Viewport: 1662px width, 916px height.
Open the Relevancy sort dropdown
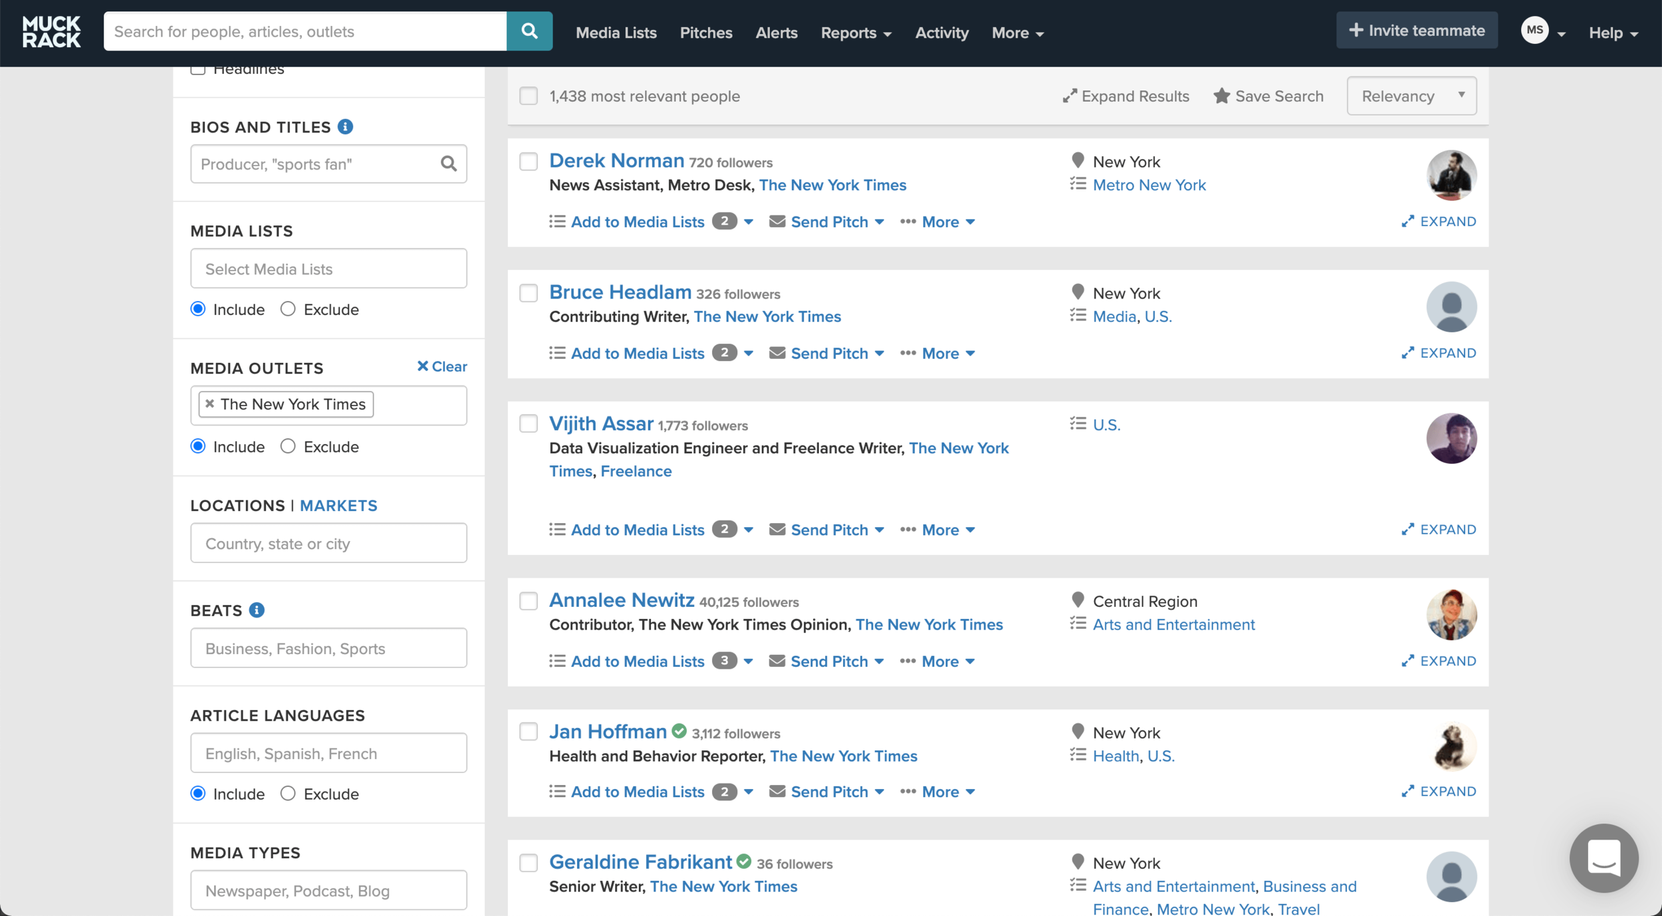[x=1411, y=96]
